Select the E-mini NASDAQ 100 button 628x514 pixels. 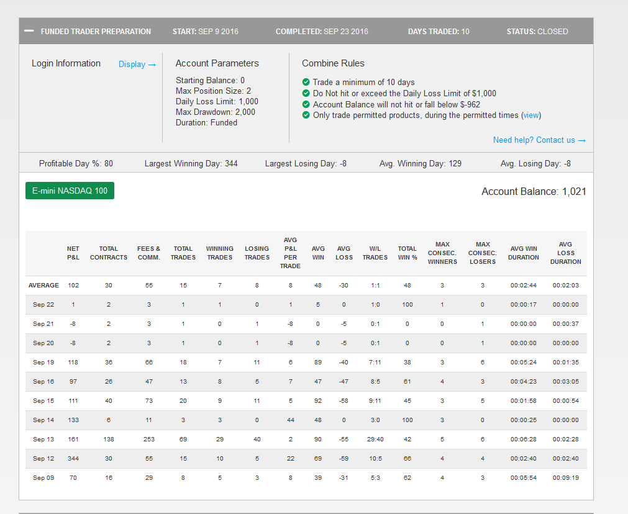tap(70, 191)
